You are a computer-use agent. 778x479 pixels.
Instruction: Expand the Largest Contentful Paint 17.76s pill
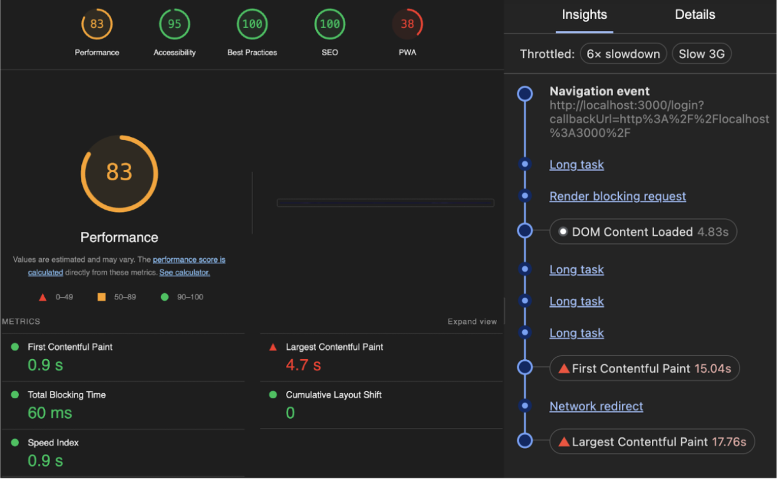pos(652,441)
